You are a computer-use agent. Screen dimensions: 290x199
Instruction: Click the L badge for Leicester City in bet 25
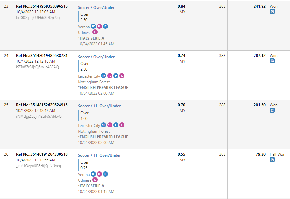[x=122, y=125]
